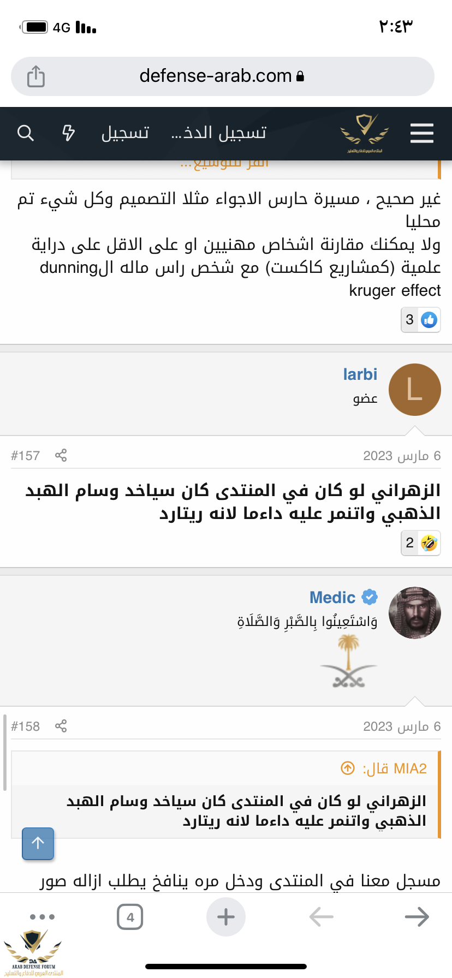Open the تسجيل register link
Image resolution: width=452 pixels, height=978 pixels.
tap(125, 133)
